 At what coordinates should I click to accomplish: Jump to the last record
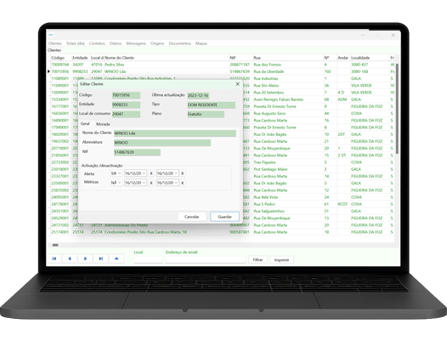point(101,258)
